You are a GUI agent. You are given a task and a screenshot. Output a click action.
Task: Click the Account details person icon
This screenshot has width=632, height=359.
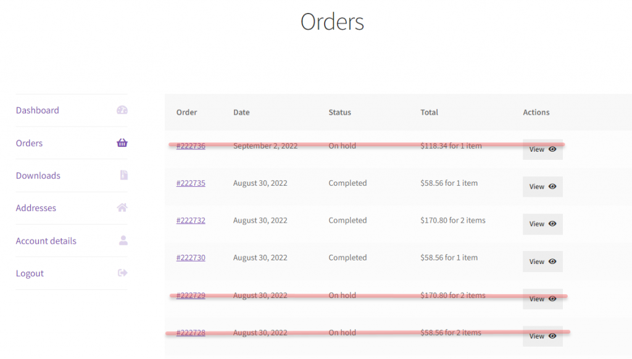[123, 241]
